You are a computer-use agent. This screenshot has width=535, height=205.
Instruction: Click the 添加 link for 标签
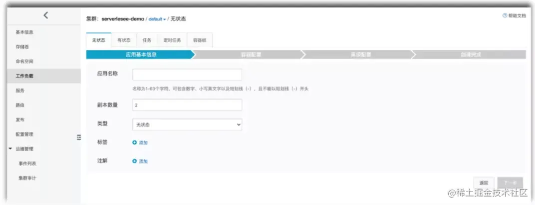pyautogui.click(x=143, y=143)
